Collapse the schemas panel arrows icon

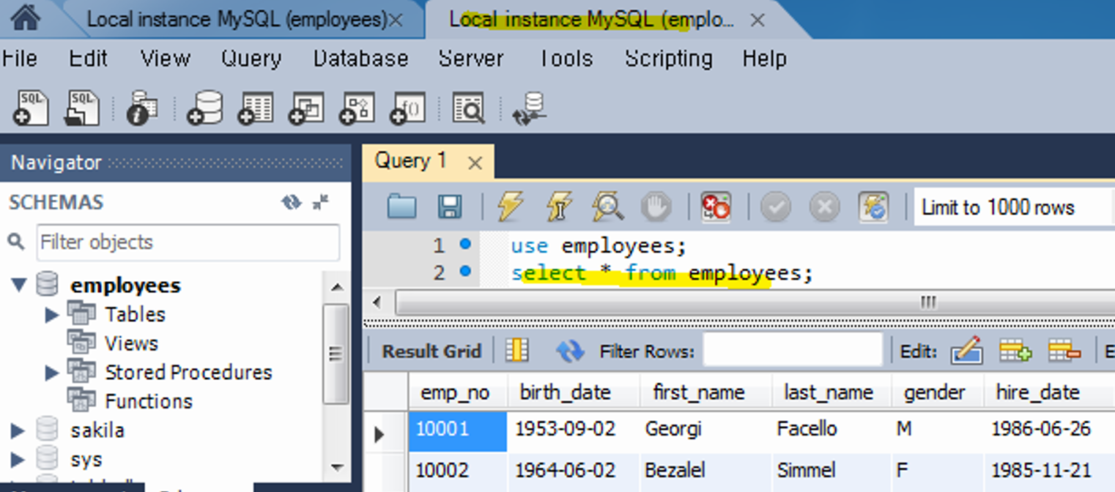pos(320,202)
